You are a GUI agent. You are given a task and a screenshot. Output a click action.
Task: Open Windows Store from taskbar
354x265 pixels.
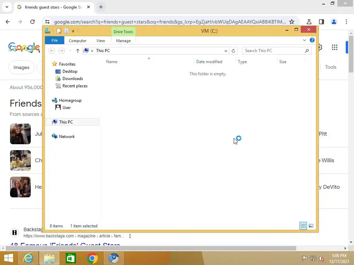click(x=71, y=258)
